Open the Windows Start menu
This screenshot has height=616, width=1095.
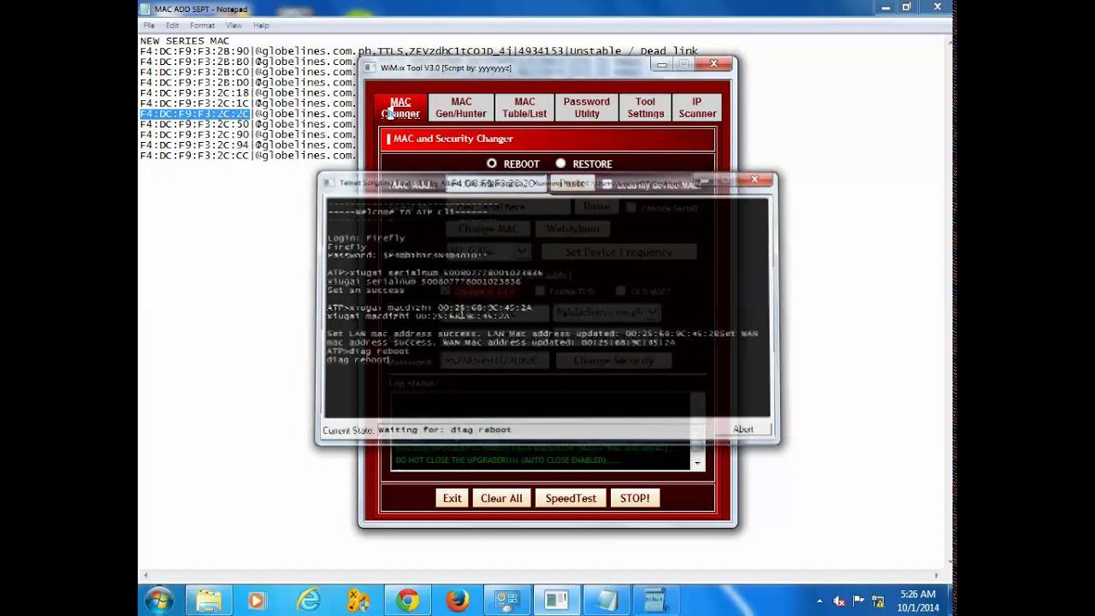pos(159,601)
